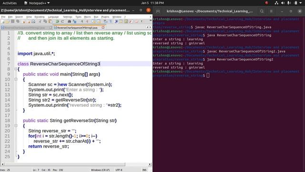Screen dimensions: 305x172
Task: Click the editor horizontal scrollbar thumb
Action: coord(65,164)
